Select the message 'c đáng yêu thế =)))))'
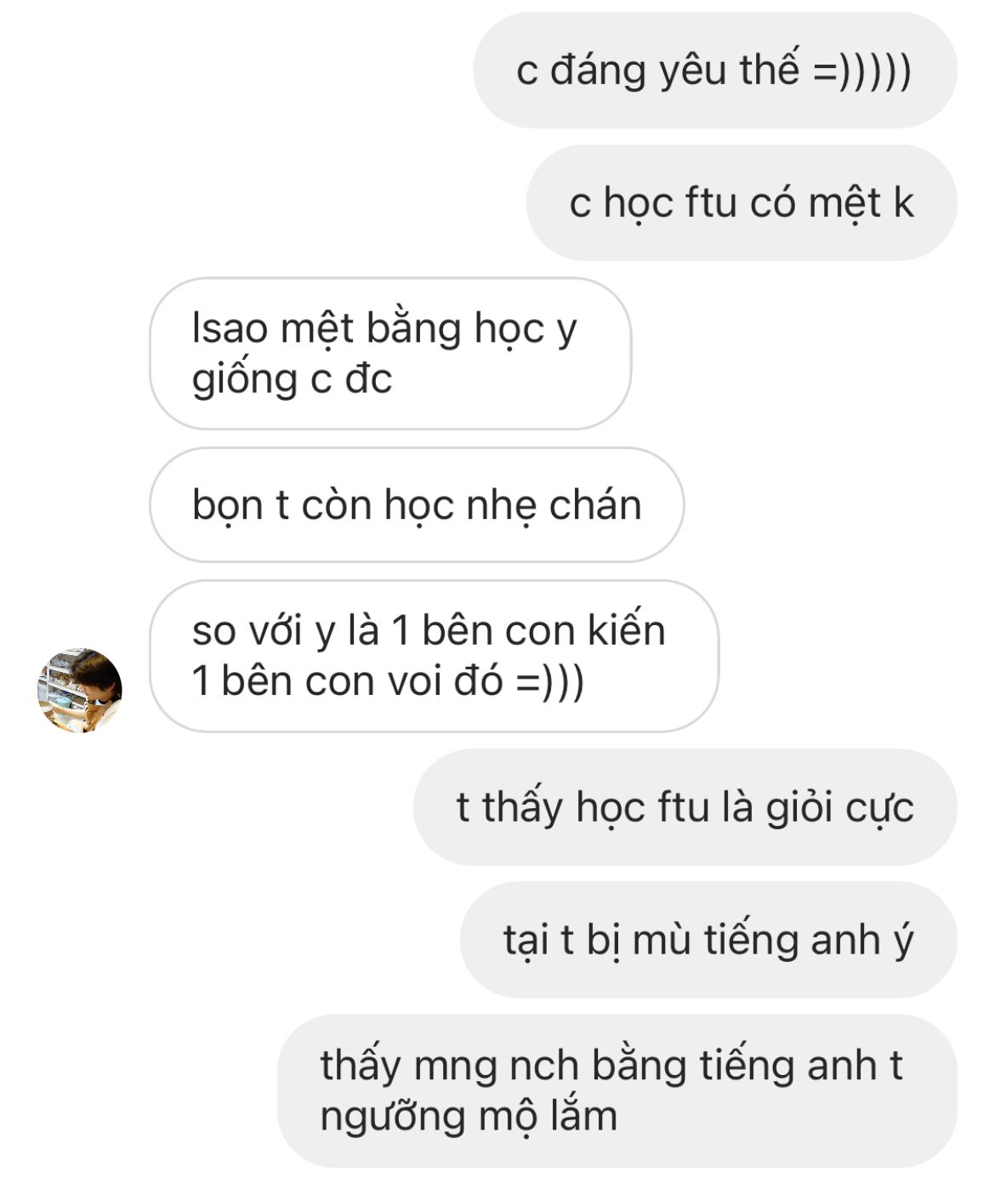The width and height of the screenshot is (995, 1178). click(715, 71)
